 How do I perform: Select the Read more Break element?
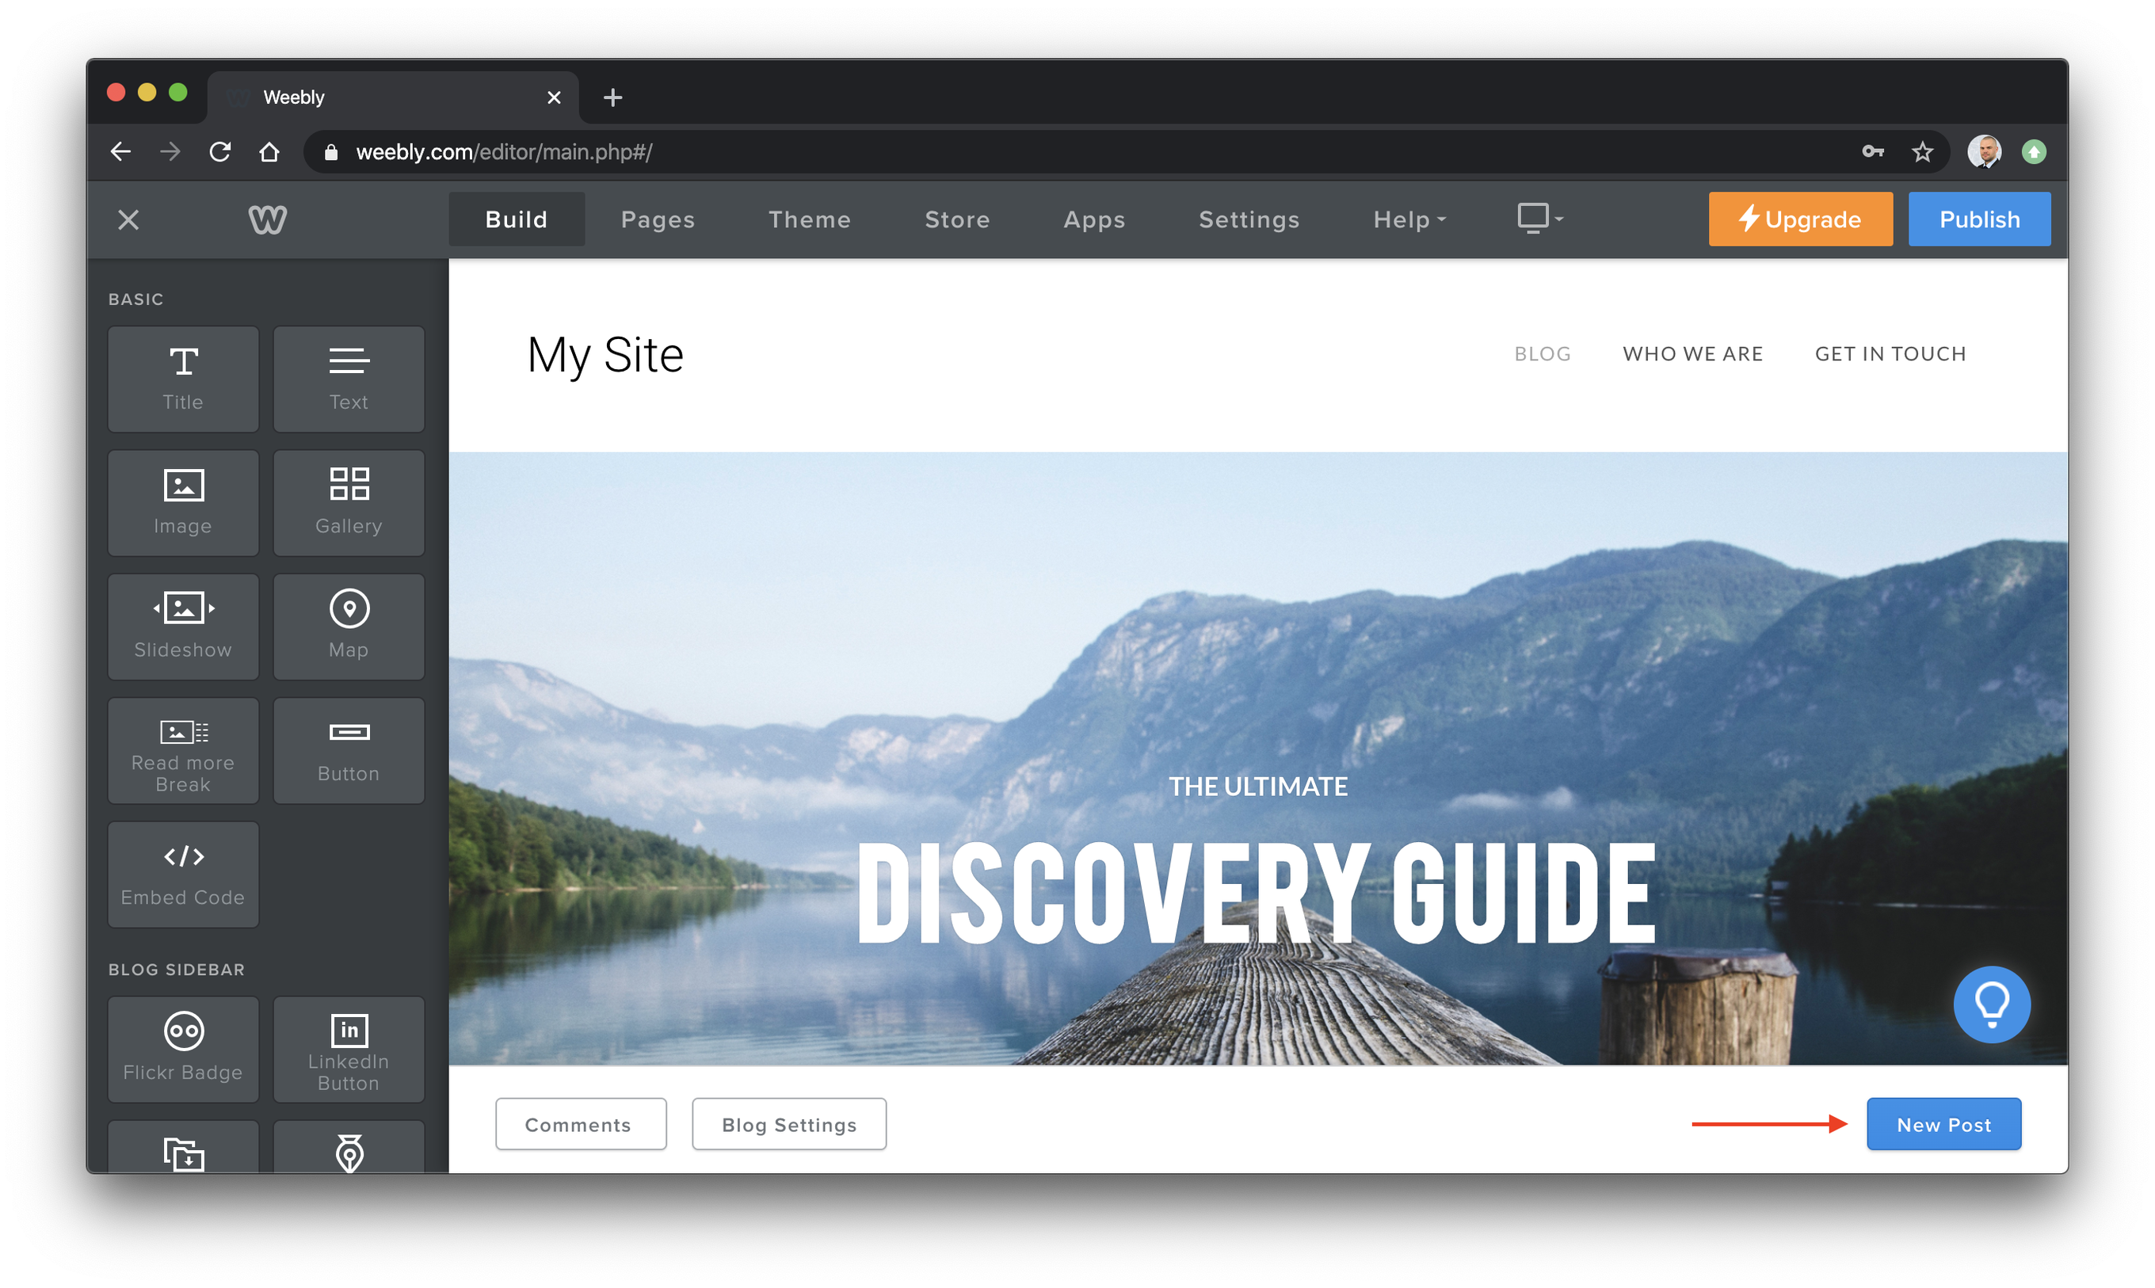point(183,751)
